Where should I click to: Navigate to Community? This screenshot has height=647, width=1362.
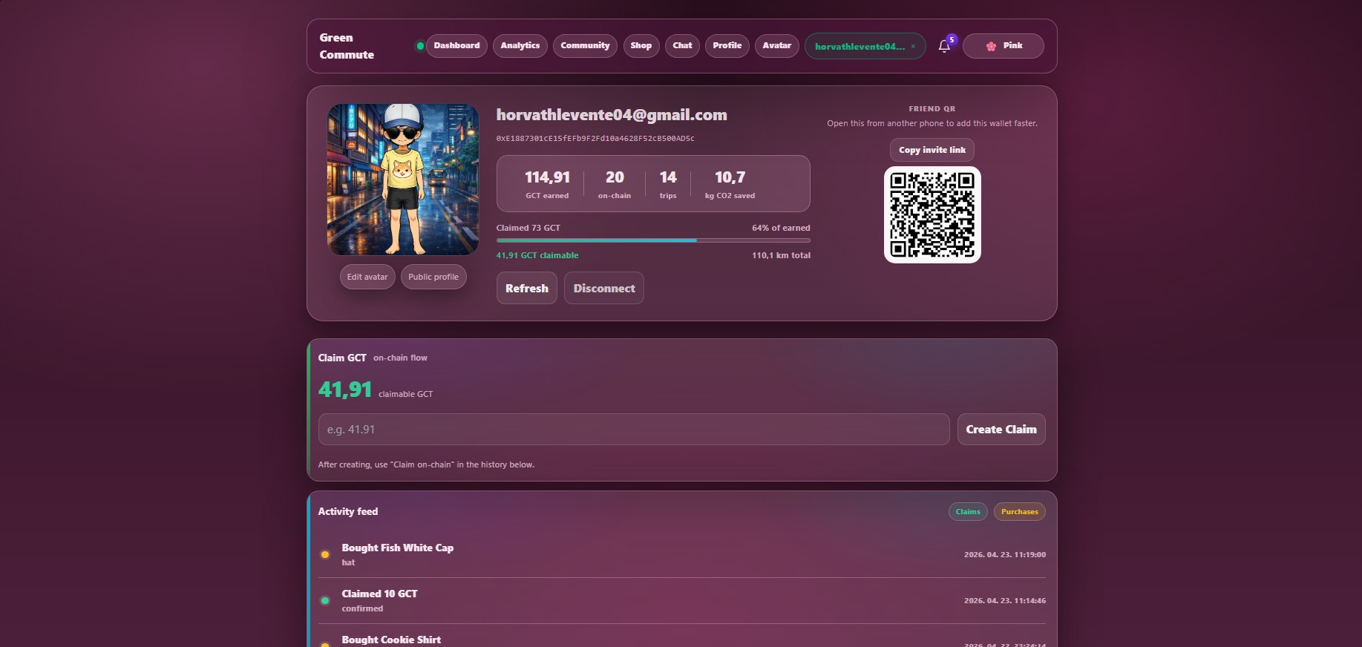point(585,46)
